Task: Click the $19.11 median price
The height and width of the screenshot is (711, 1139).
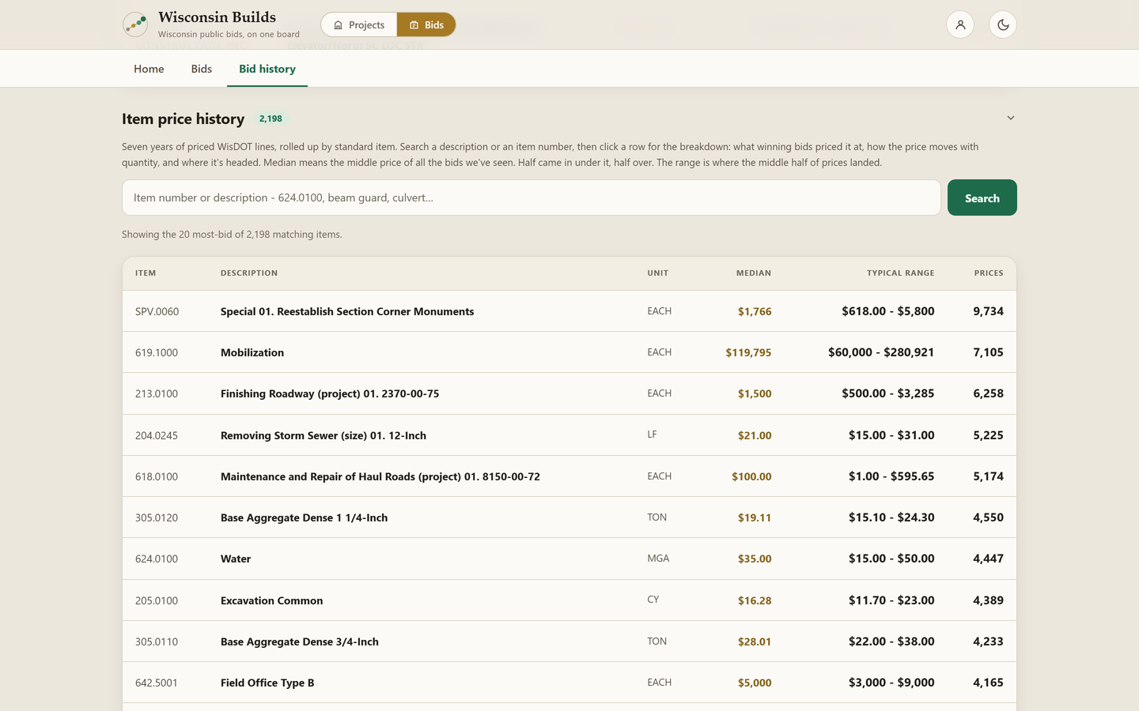Action: click(755, 517)
